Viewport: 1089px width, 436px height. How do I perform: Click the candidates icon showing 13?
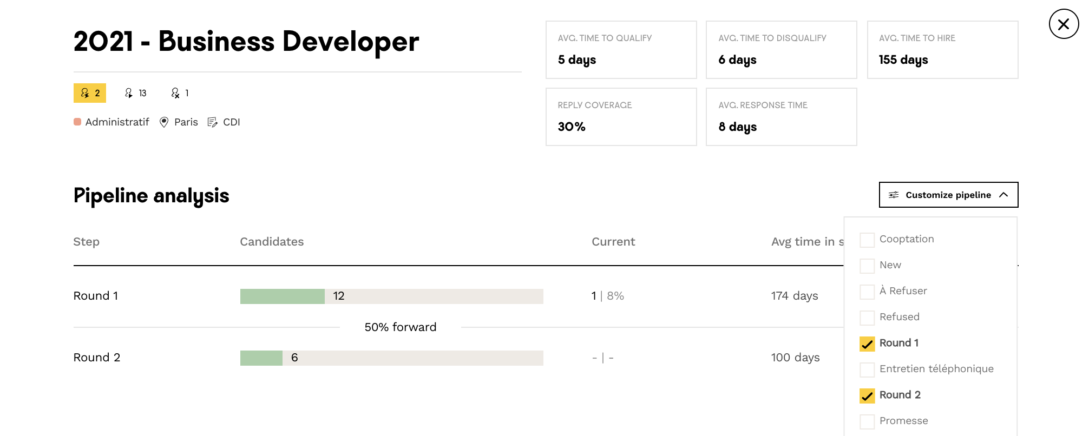[x=129, y=93]
